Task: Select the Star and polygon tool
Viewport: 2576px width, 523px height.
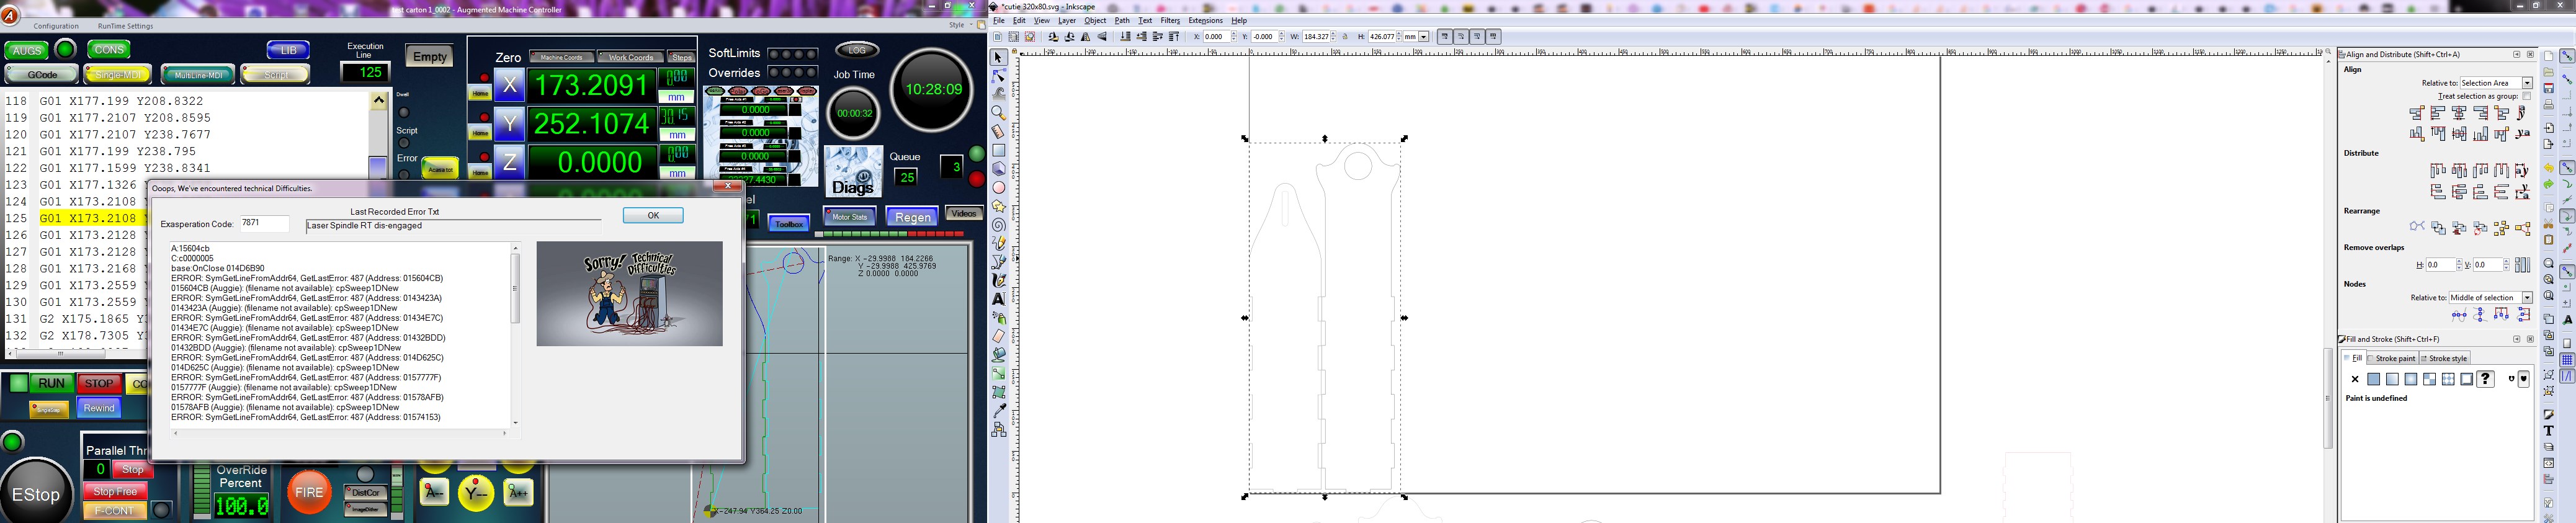Action: click(x=998, y=206)
